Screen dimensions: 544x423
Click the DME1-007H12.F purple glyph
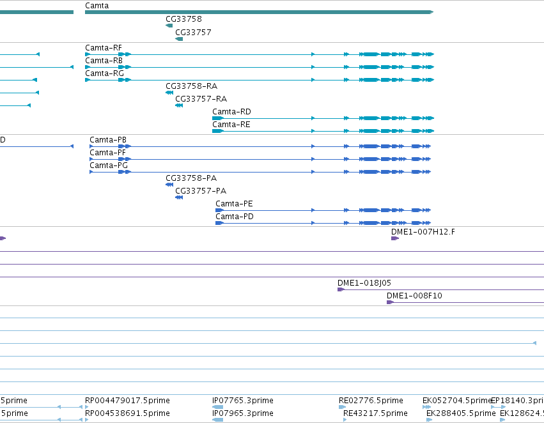pyautogui.click(x=395, y=238)
